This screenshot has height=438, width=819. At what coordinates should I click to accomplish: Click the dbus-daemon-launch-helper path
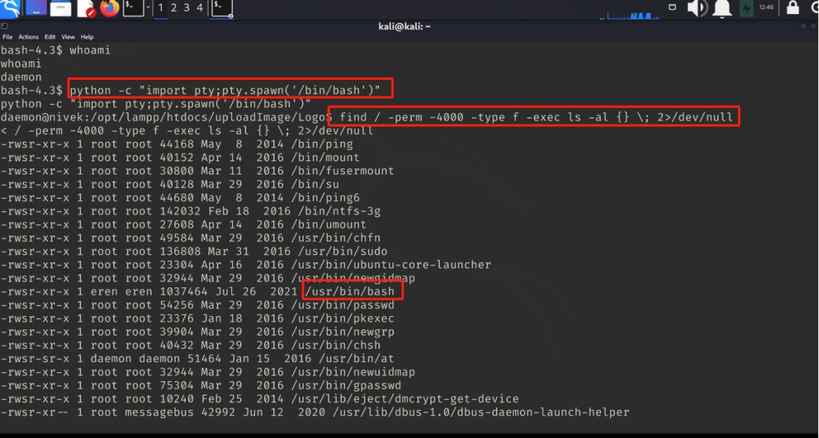point(481,412)
